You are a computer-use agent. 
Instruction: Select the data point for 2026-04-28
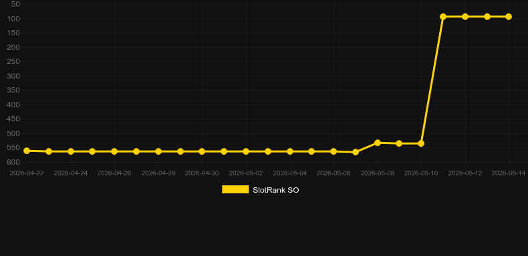tap(158, 151)
